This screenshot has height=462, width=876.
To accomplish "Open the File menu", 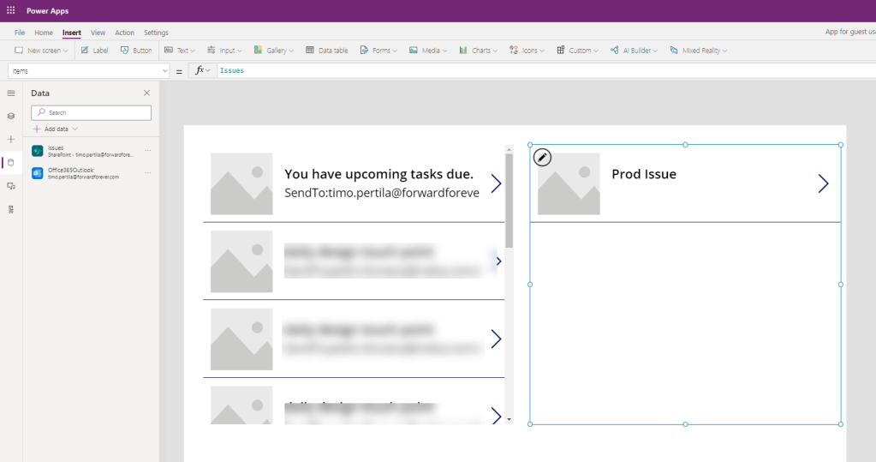I will click(x=20, y=33).
